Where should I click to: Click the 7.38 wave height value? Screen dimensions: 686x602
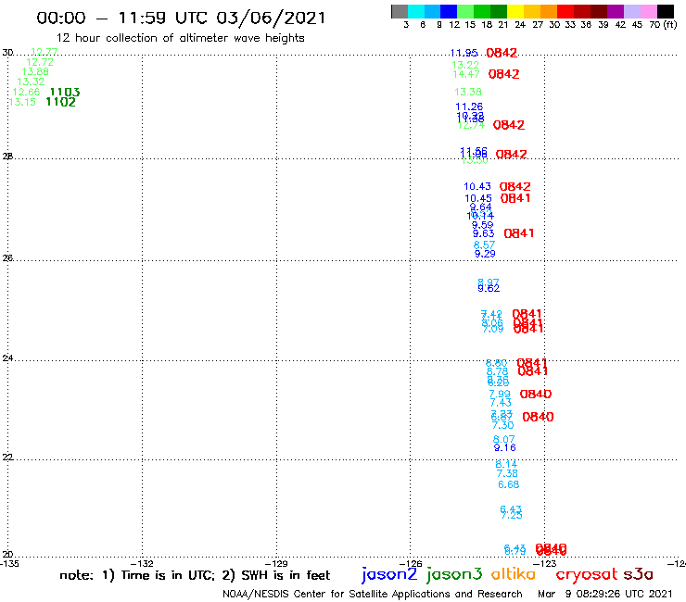click(x=507, y=473)
